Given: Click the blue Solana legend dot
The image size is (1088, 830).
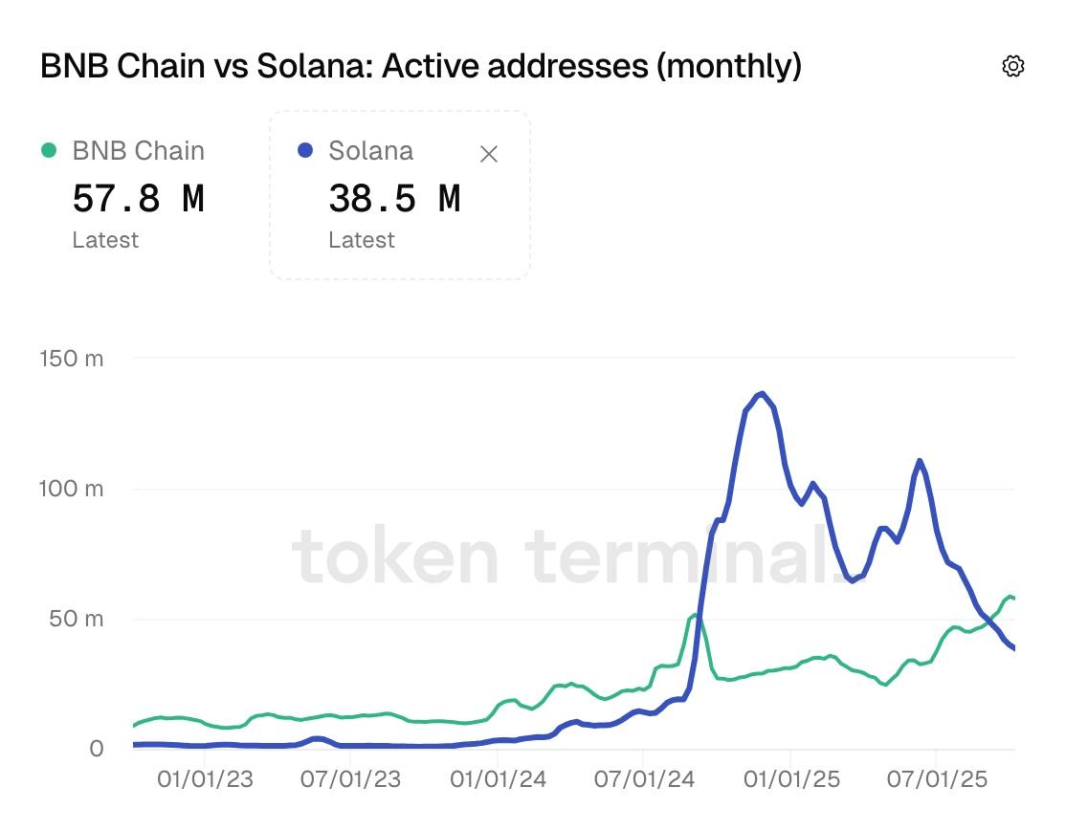Looking at the screenshot, I should point(305,151).
